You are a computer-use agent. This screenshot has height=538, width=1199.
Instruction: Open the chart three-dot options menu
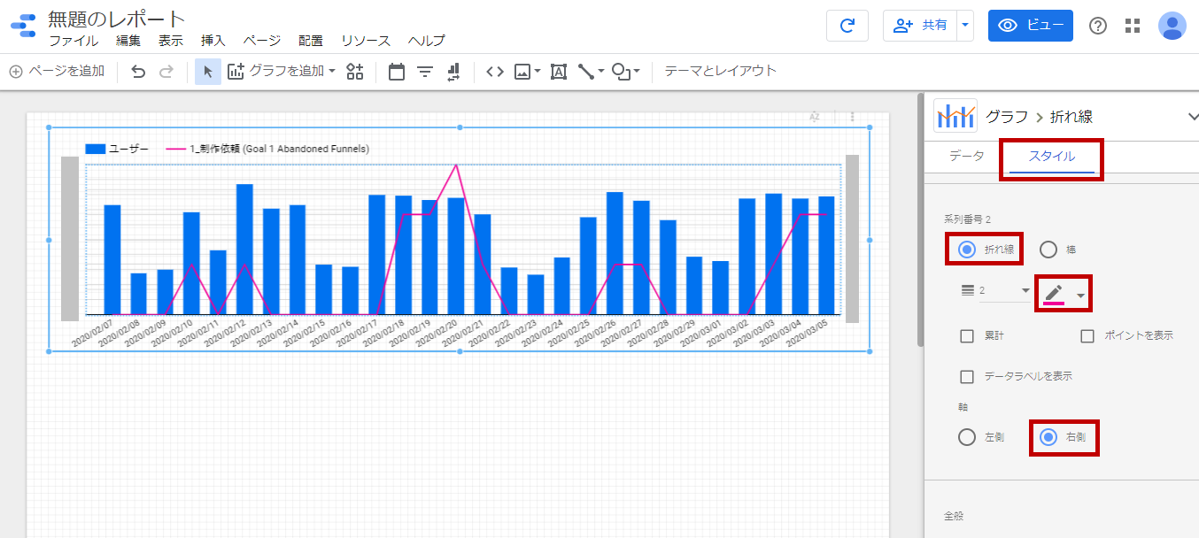(853, 117)
